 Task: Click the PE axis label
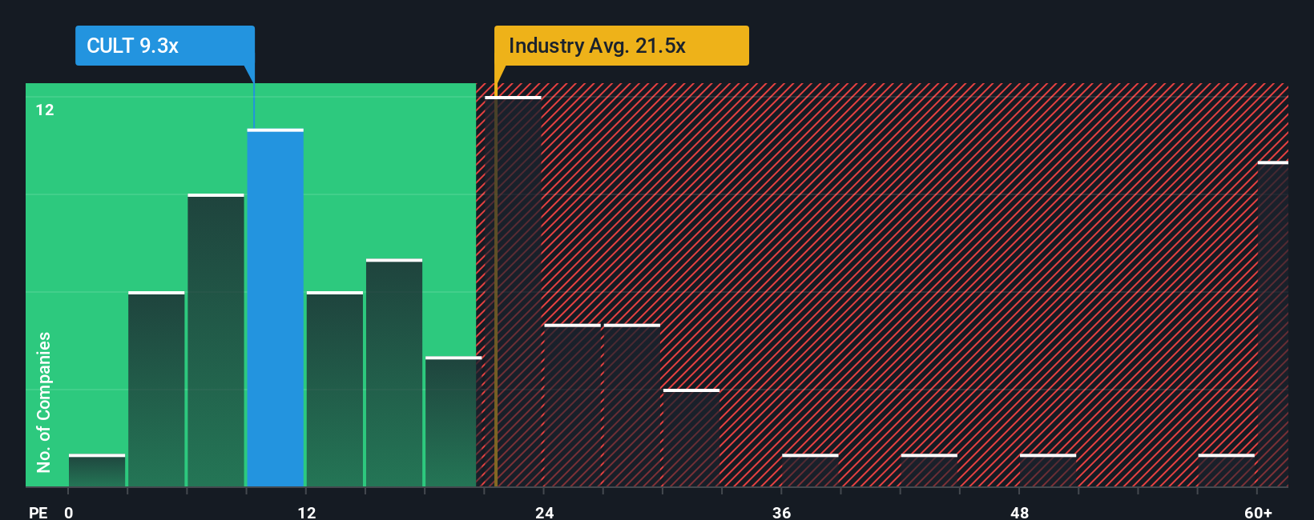coord(38,512)
